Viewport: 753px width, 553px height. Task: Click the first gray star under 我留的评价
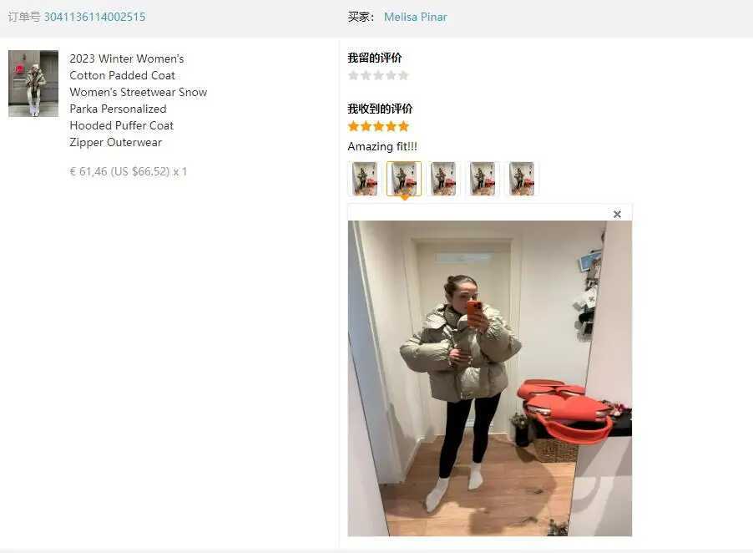tap(353, 75)
